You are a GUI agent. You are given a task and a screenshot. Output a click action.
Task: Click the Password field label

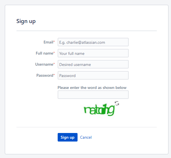[45, 75]
